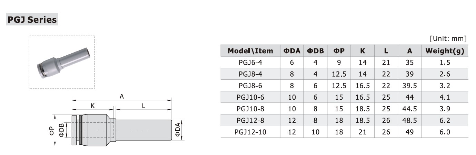Select the ΦDB column header
This screenshot has height=155, width=476.
(x=315, y=51)
